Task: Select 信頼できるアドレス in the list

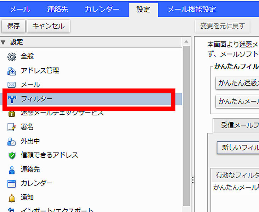Action: click(49, 155)
